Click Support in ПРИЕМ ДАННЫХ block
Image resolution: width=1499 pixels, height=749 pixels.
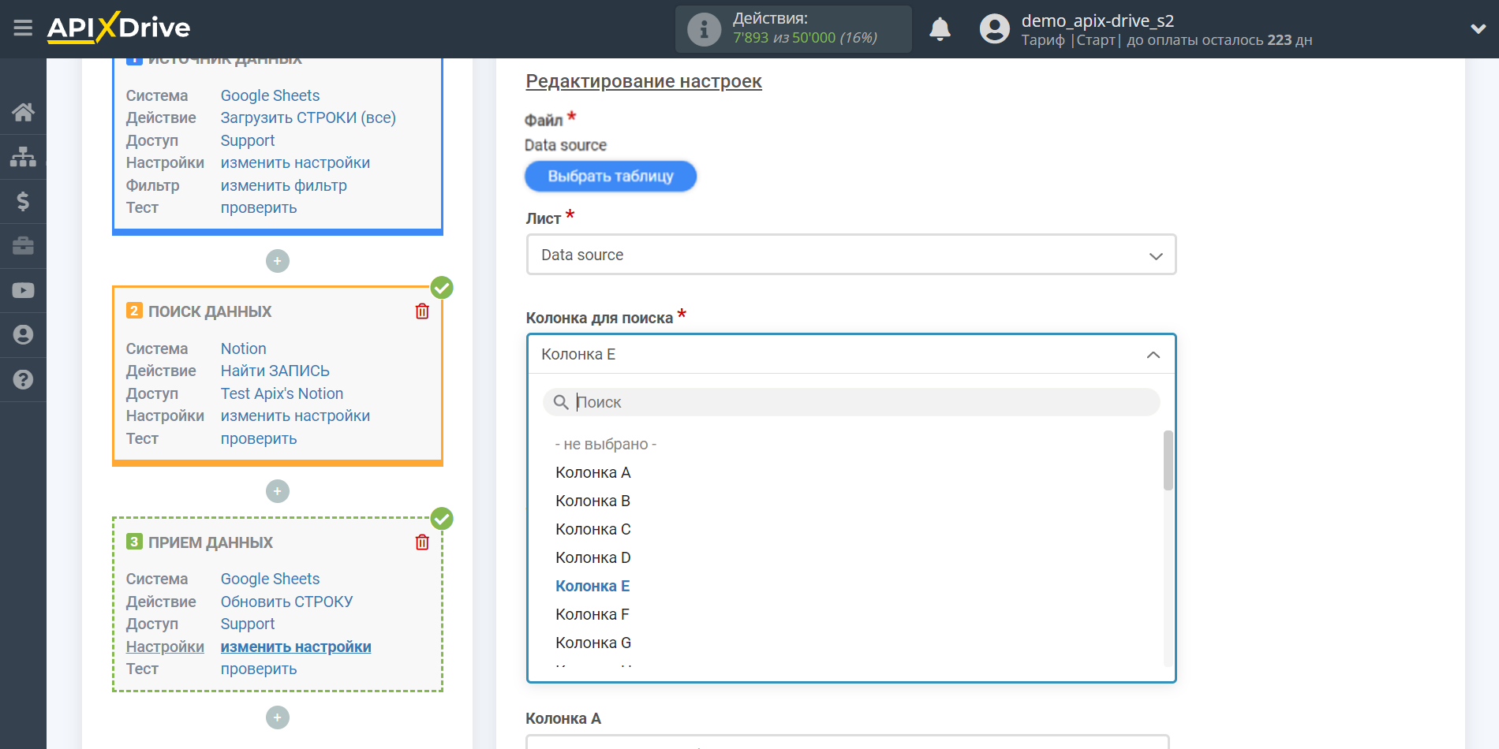tap(248, 624)
